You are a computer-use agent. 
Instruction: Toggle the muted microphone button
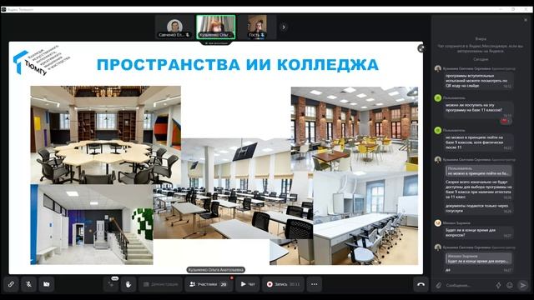coord(29,284)
